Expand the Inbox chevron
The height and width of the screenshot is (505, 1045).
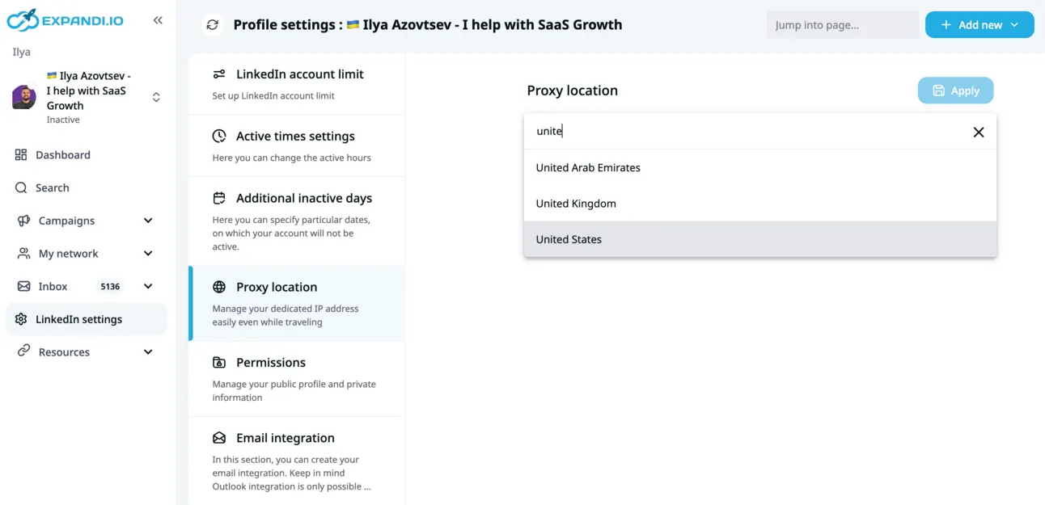pos(148,286)
